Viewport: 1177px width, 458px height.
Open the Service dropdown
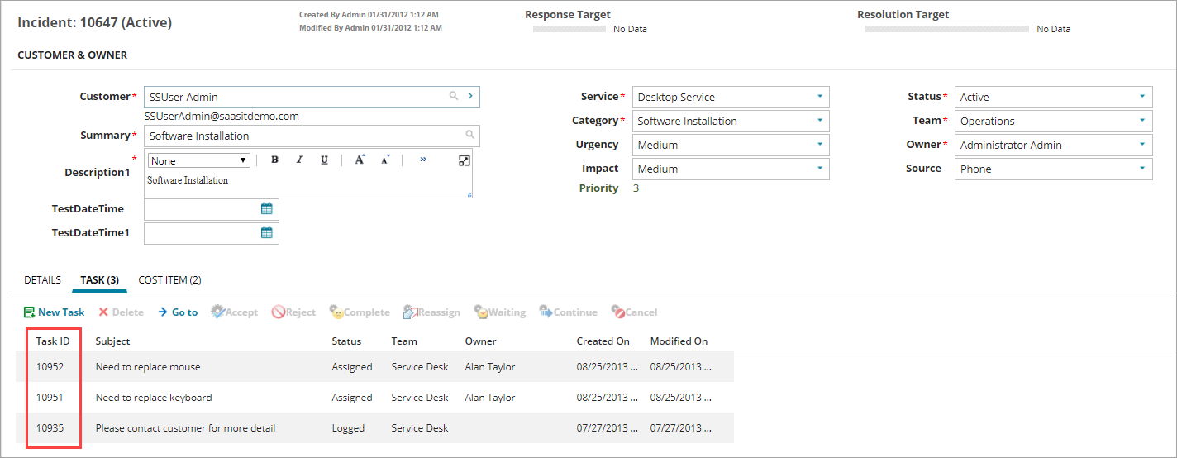819,97
